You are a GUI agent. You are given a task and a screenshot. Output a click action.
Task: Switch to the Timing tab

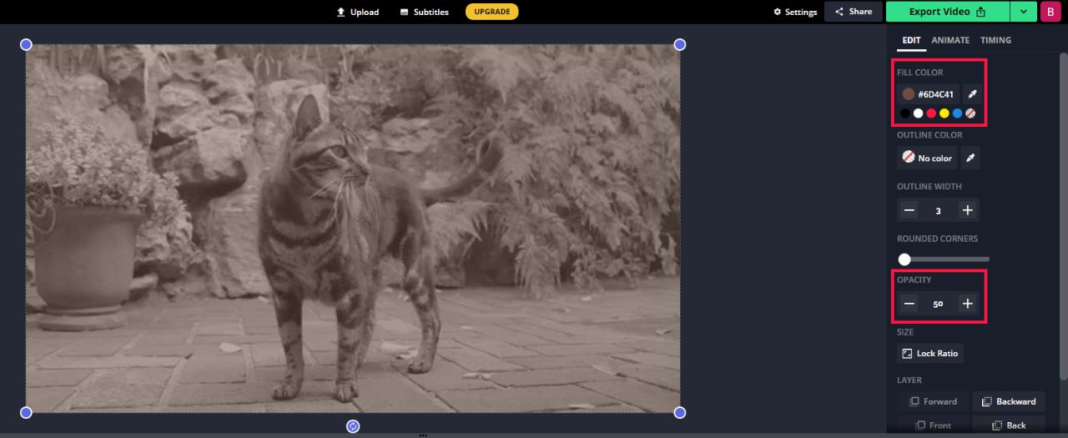[995, 40]
